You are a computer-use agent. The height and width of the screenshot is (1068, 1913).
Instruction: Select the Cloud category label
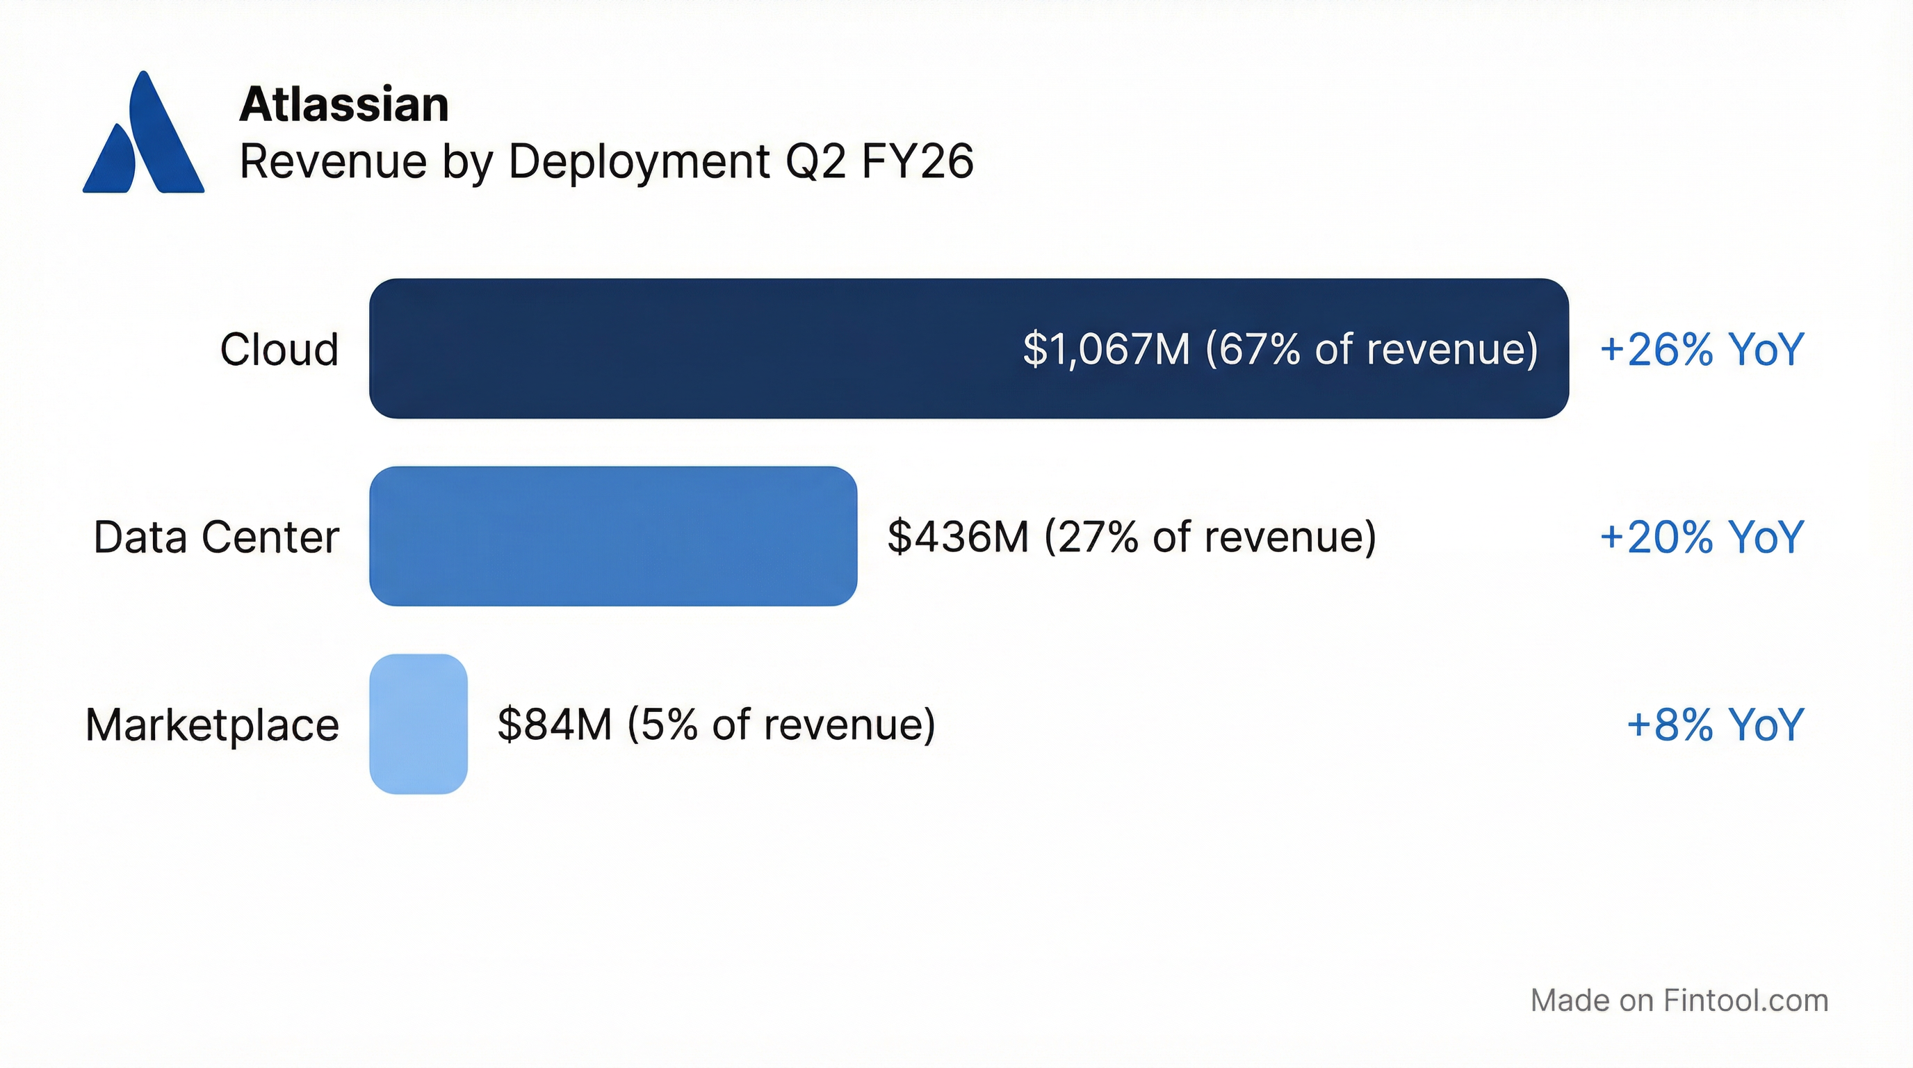280,349
